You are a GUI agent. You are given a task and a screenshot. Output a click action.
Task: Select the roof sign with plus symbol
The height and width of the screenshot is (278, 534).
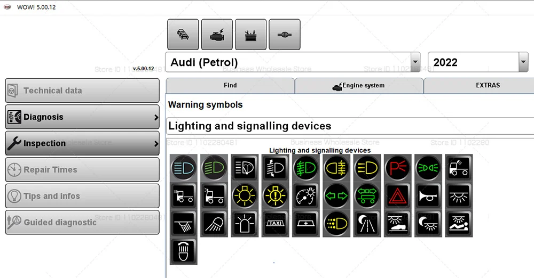tap(306, 224)
